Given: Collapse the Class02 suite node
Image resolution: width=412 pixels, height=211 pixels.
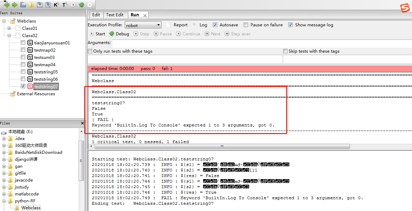Looking at the screenshot, I should pyautogui.click(x=9, y=35).
